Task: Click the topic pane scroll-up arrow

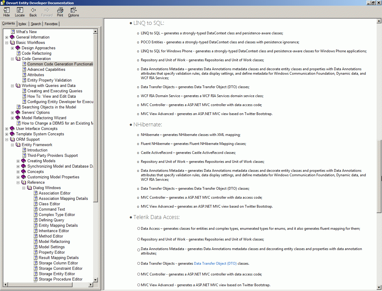Action: click(379, 21)
